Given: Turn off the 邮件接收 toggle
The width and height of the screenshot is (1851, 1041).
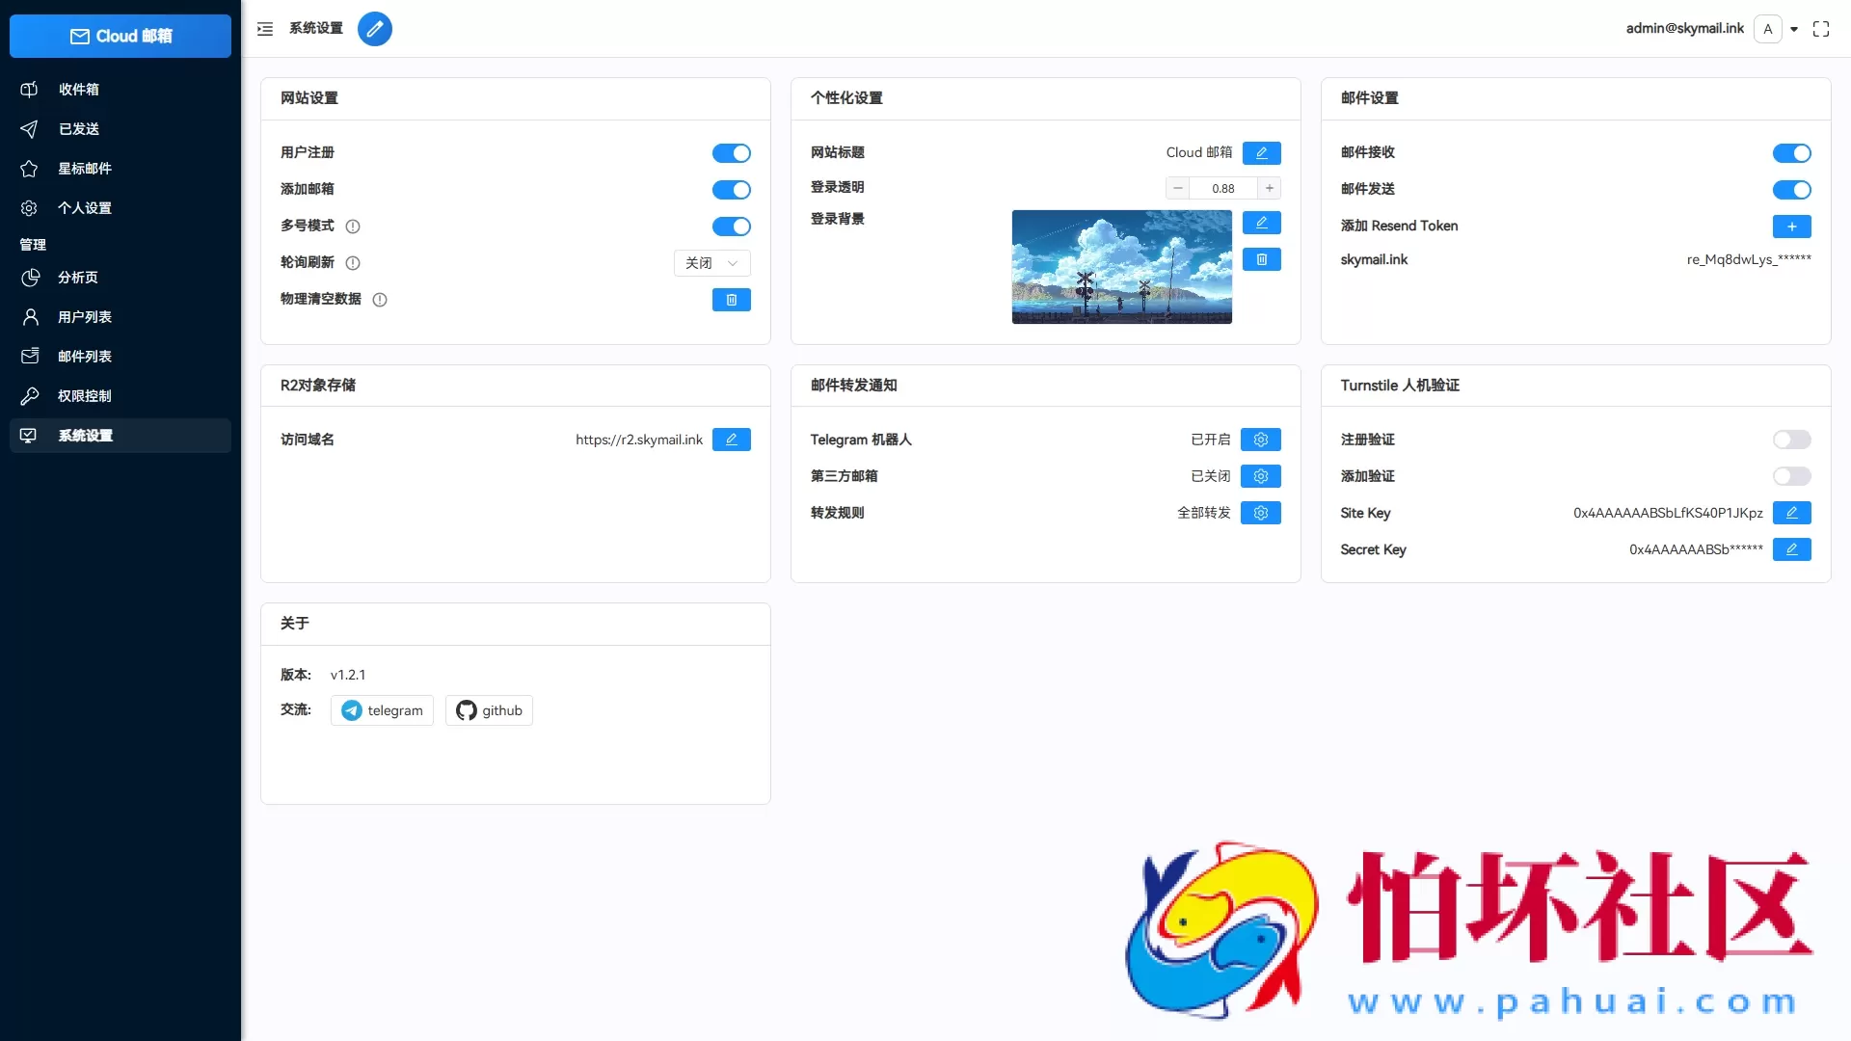Looking at the screenshot, I should click(x=1791, y=152).
